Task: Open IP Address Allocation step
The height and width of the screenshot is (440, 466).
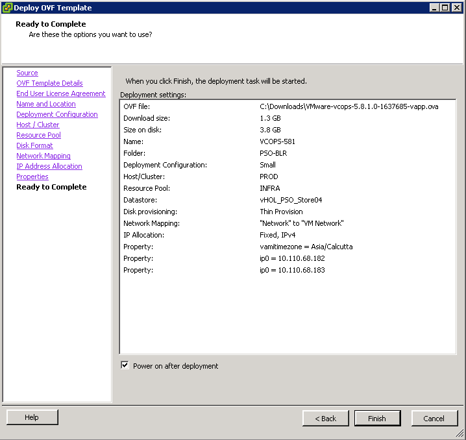Action: 49,166
